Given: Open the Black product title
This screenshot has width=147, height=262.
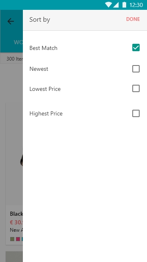Looking at the screenshot, I should (16, 214).
